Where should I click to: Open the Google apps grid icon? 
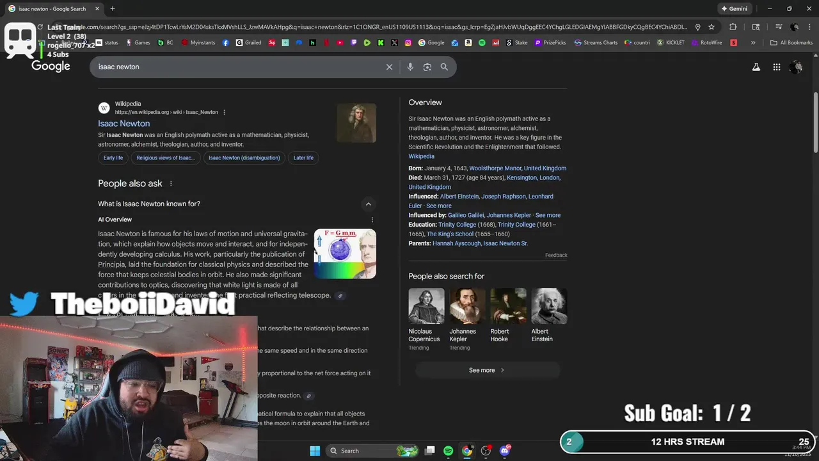(777, 67)
